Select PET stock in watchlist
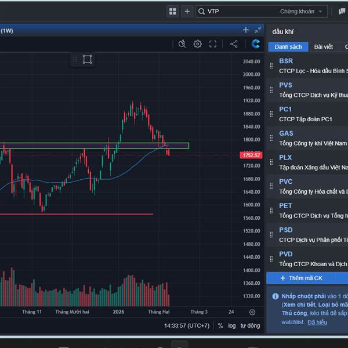Viewport: 348px width, 348px height. 285,206
